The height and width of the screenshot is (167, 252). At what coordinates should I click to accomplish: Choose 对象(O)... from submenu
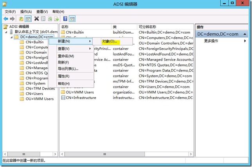tap(113, 41)
